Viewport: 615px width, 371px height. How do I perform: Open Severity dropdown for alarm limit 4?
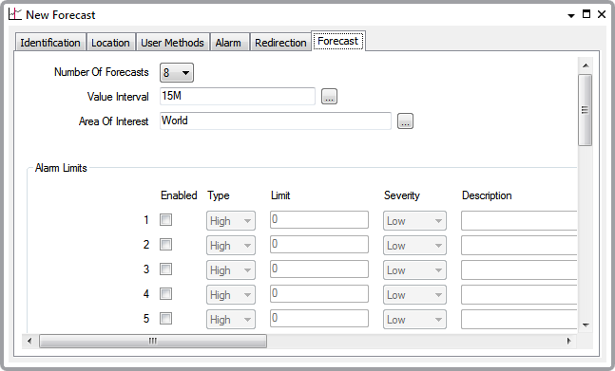pos(414,295)
